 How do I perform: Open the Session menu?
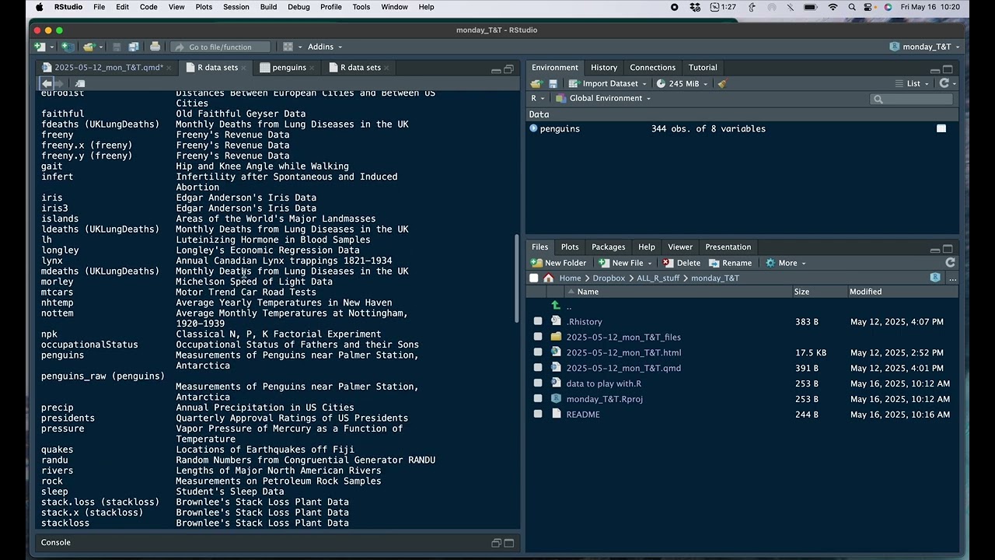click(x=236, y=7)
